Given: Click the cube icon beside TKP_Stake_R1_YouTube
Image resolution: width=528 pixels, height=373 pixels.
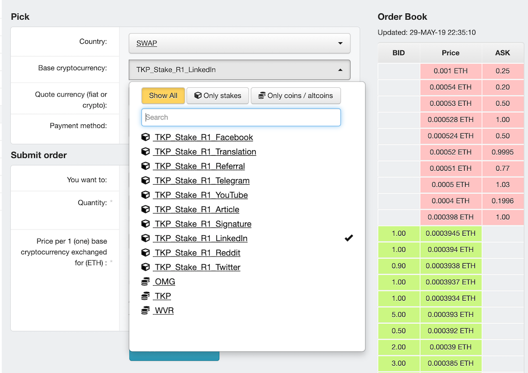Looking at the screenshot, I should coord(145,195).
